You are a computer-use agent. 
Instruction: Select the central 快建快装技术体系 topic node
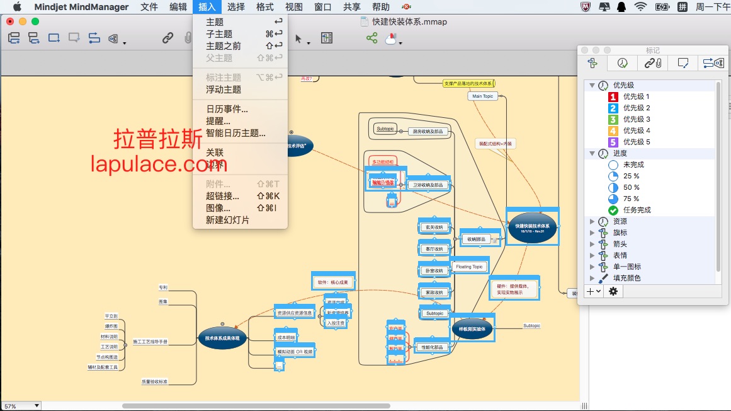532,228
